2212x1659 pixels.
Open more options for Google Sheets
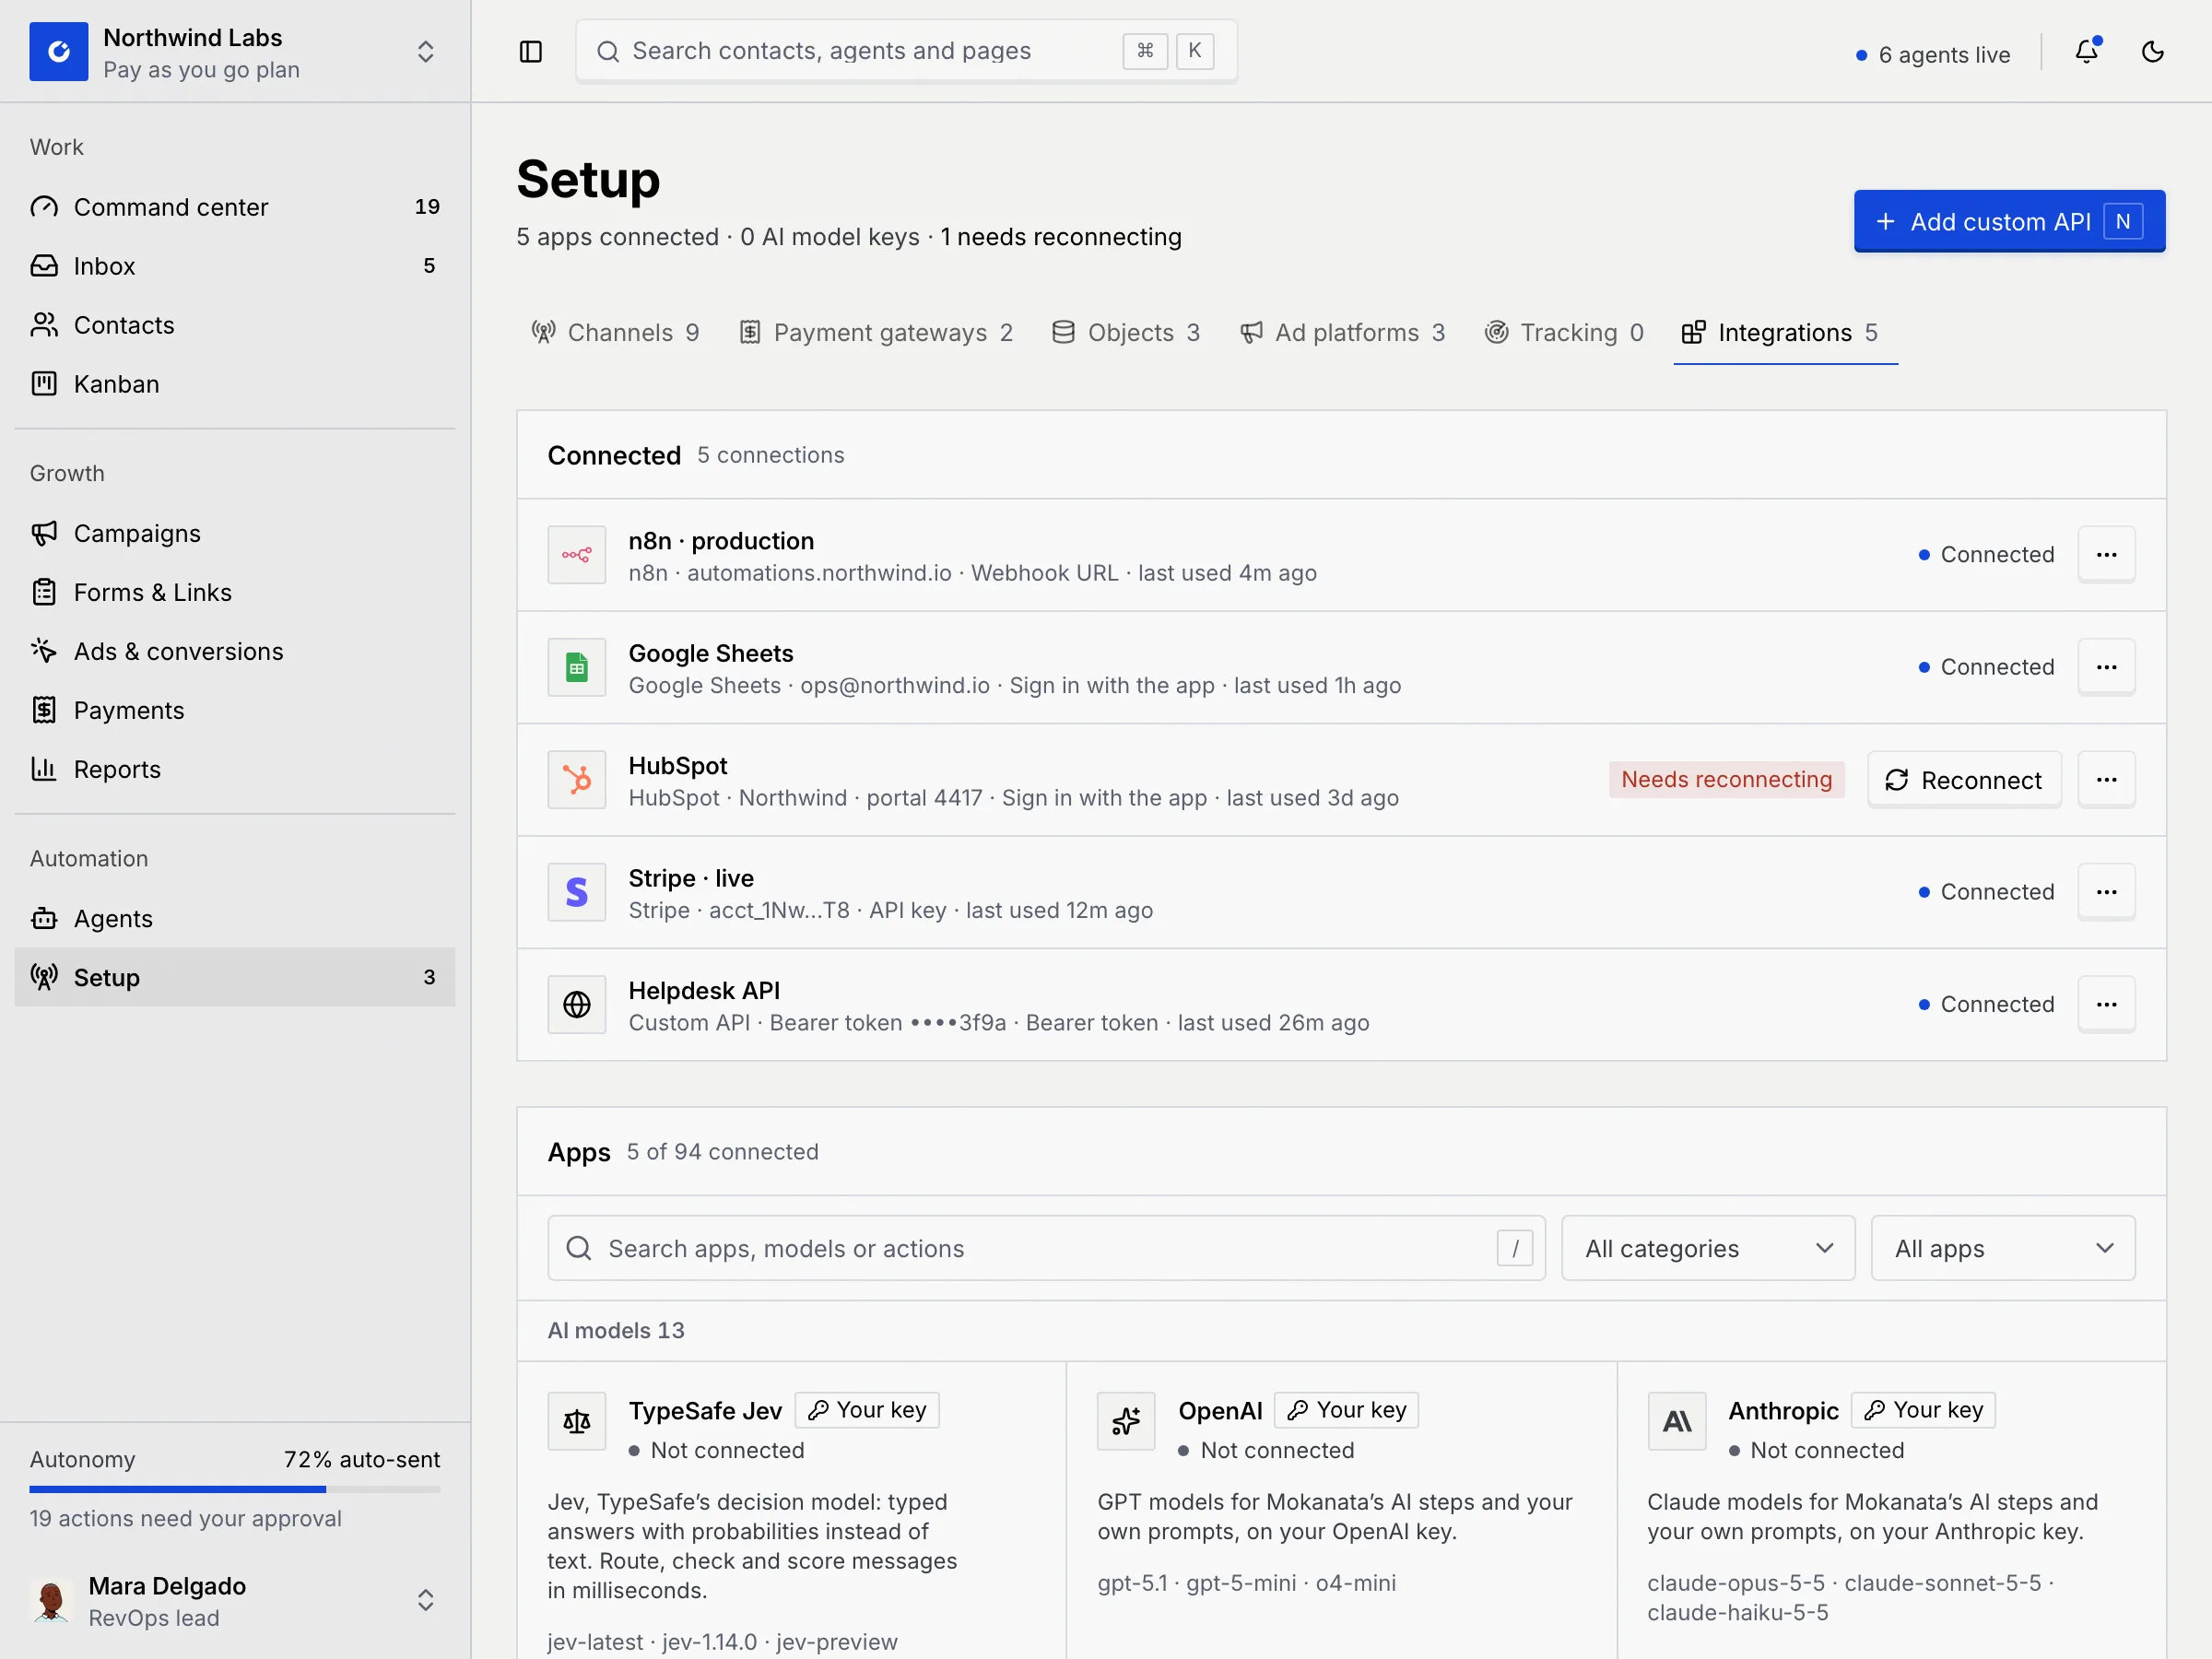2107,667
